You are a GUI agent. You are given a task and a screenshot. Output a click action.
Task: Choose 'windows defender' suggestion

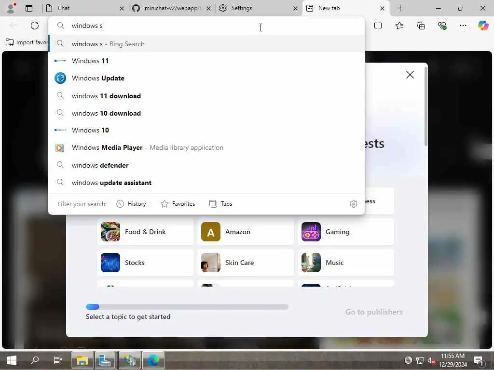coord(206,165)
